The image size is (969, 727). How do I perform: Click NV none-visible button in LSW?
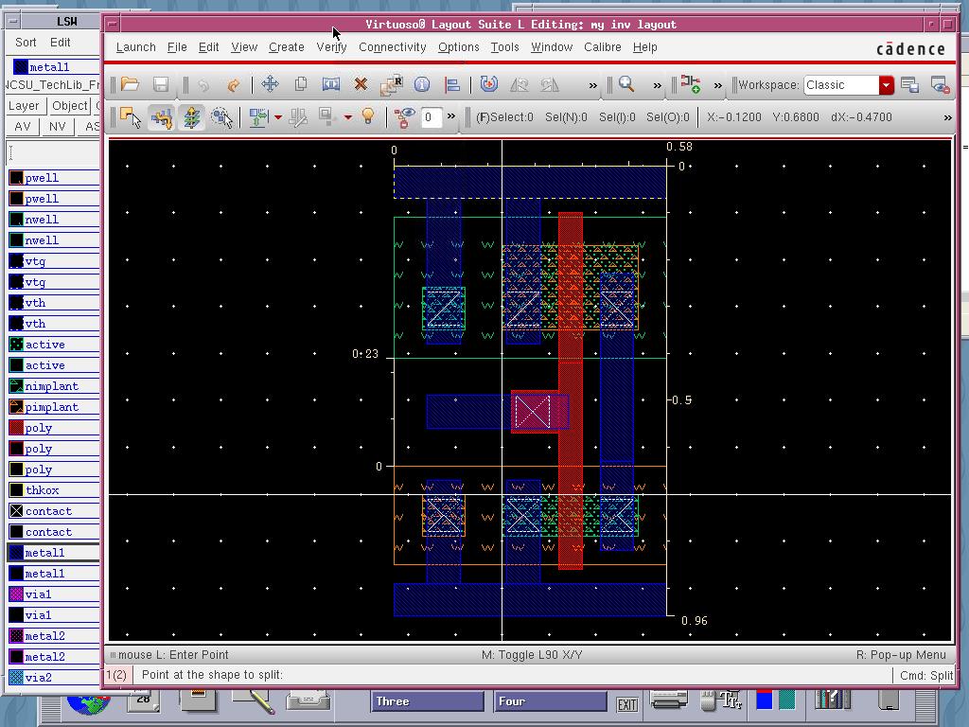(x=58, y=126)
